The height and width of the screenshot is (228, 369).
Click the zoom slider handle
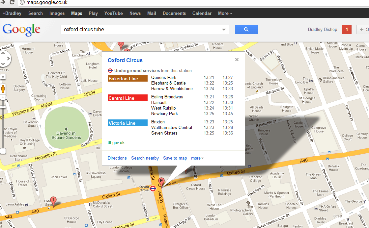3,107
